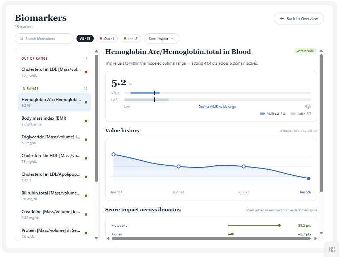Click the IN RANGE section header
339x257 pixels.
(x=30, y=89)
